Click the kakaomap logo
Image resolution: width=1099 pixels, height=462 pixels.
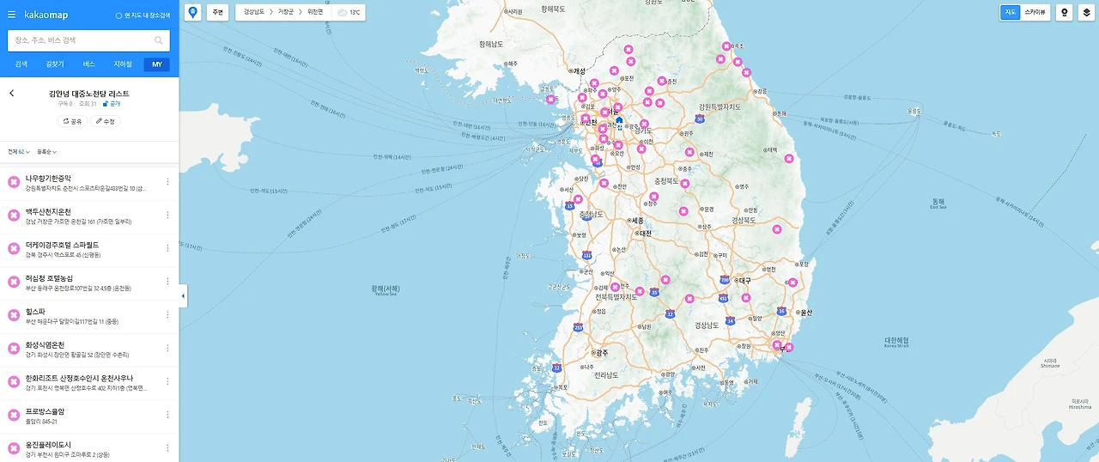[46, 15]
